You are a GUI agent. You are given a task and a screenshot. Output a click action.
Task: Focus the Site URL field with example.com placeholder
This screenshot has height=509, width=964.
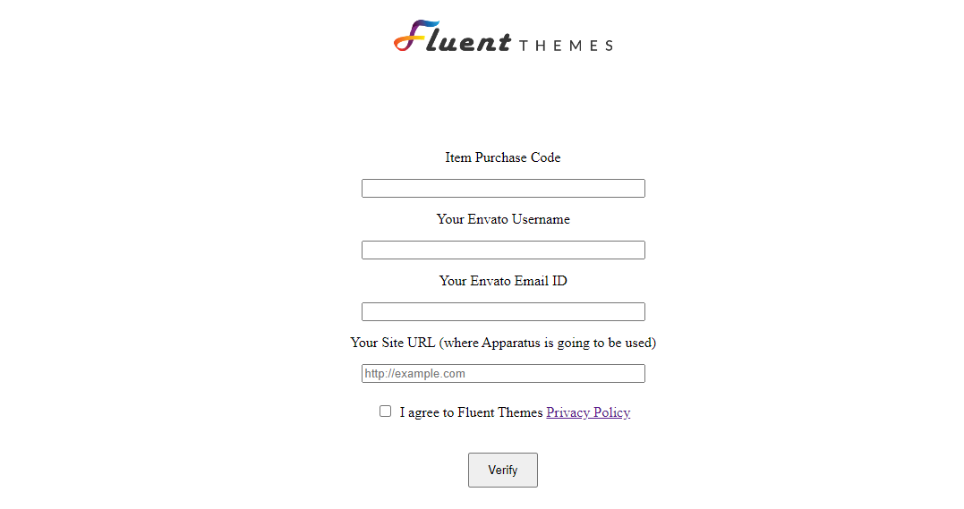pyautogui.click(x=503, y=374)
